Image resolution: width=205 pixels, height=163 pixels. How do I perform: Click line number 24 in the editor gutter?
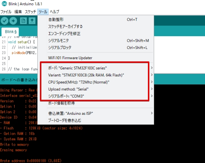(x=4, y=58)
